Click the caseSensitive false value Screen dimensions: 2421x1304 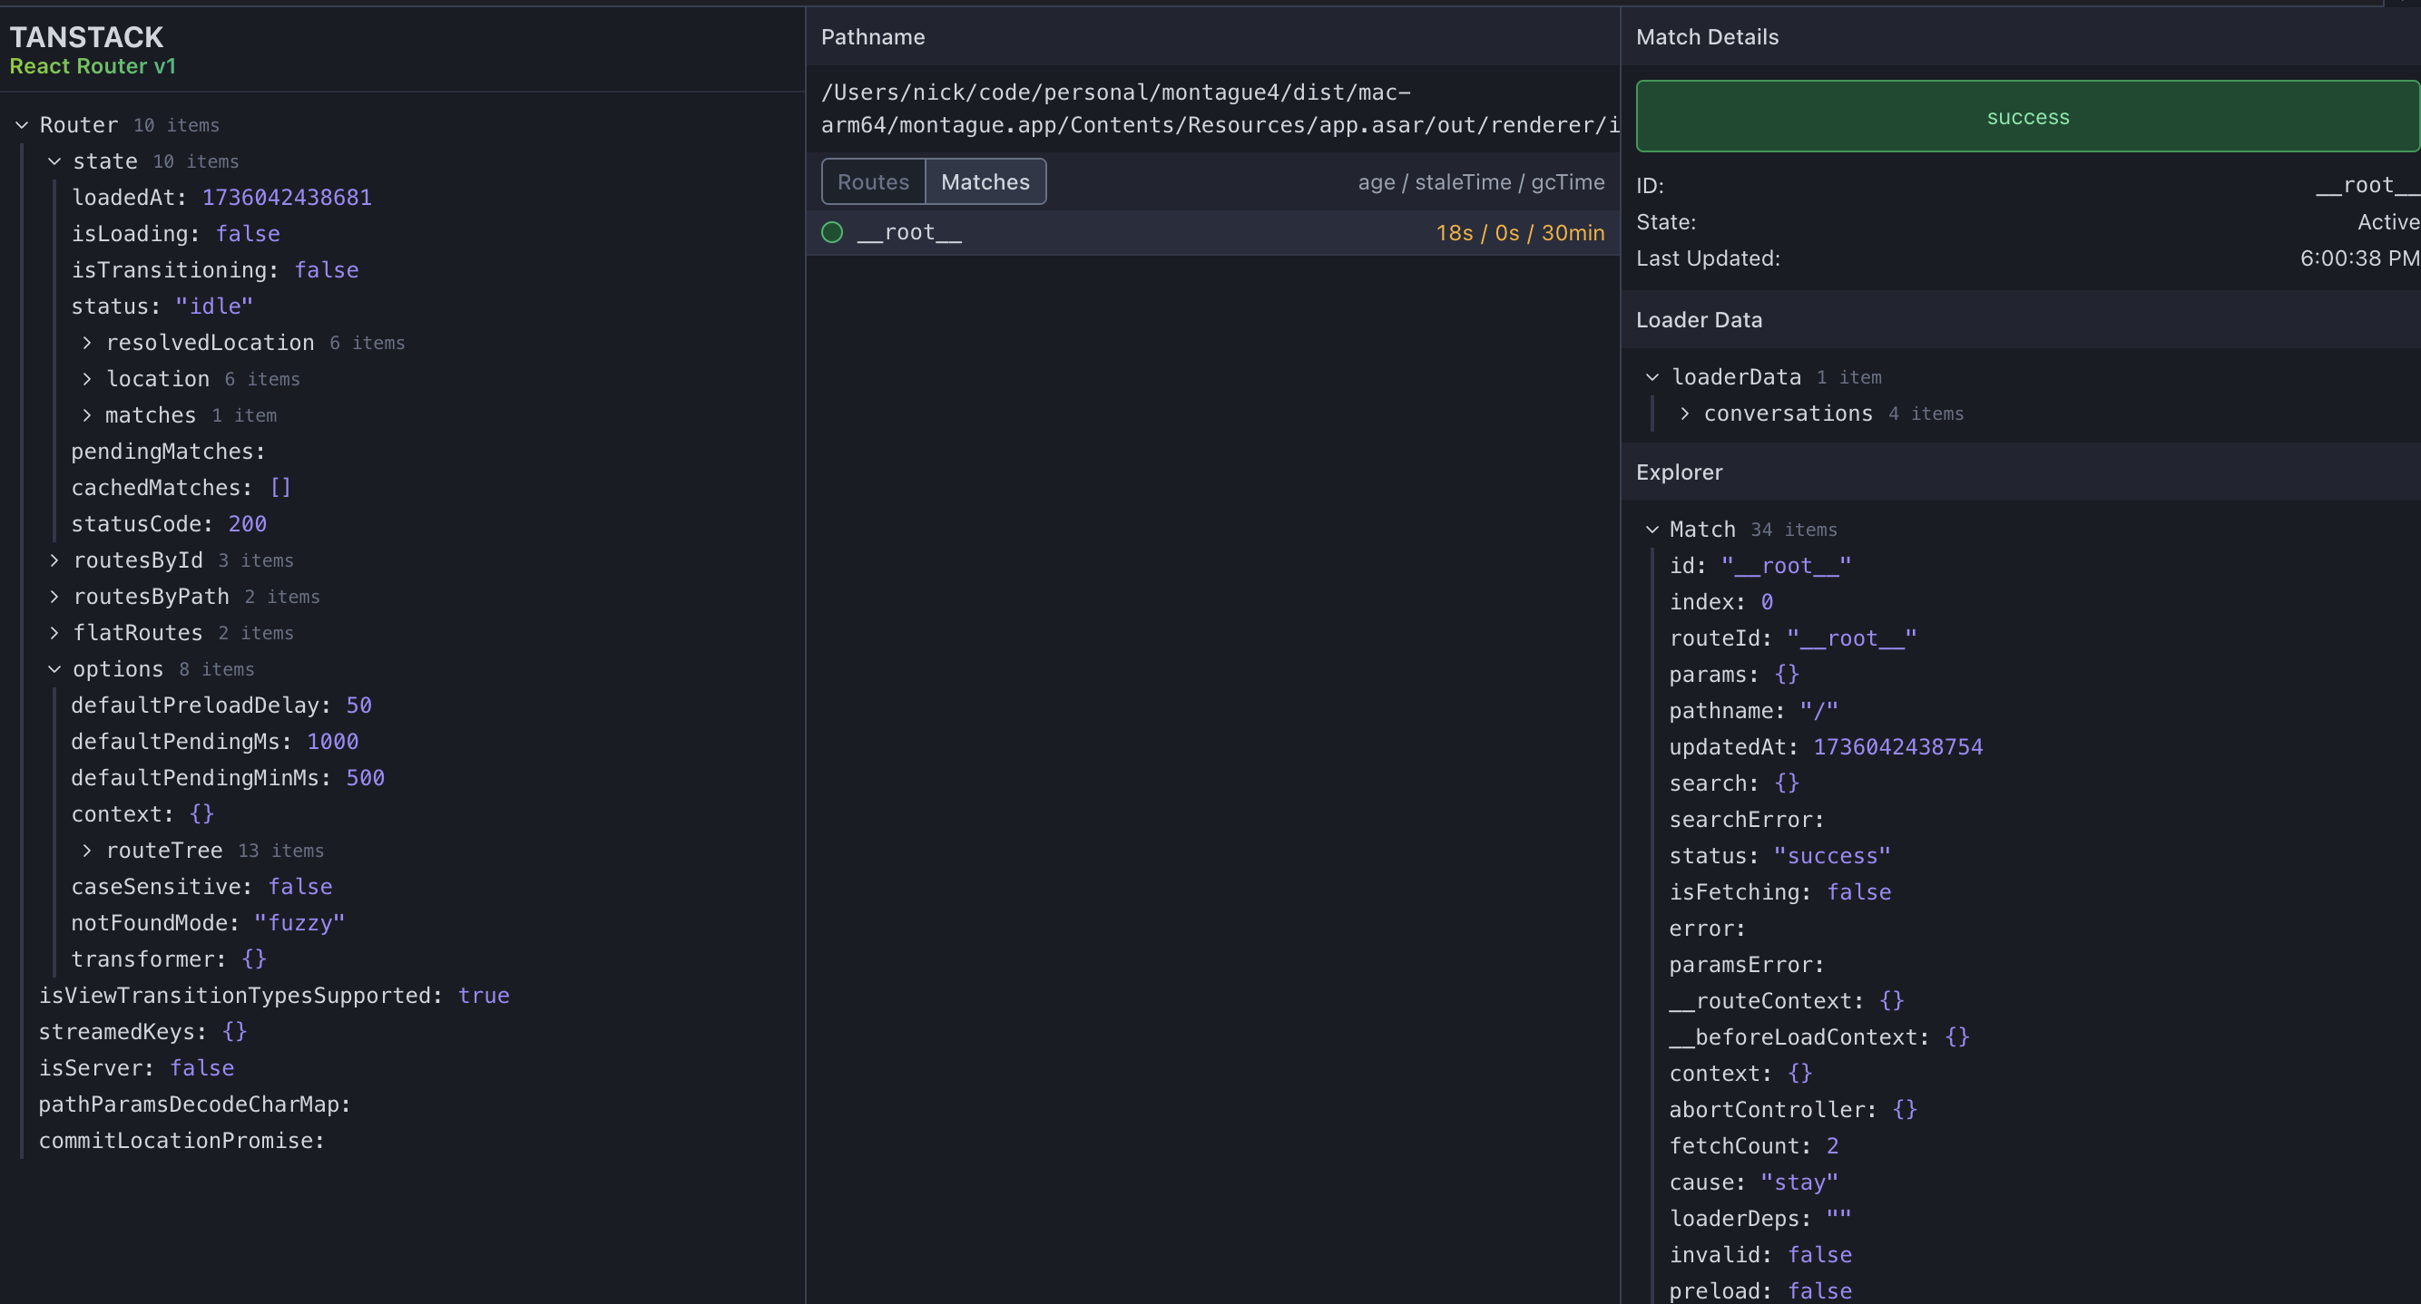pos(299,887)
